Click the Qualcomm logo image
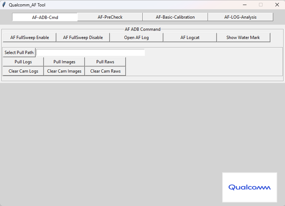The image size is (285, 206). tap(250, 187)
